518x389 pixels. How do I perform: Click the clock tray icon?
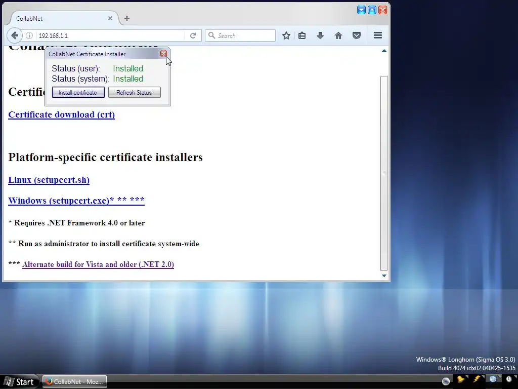509,379
